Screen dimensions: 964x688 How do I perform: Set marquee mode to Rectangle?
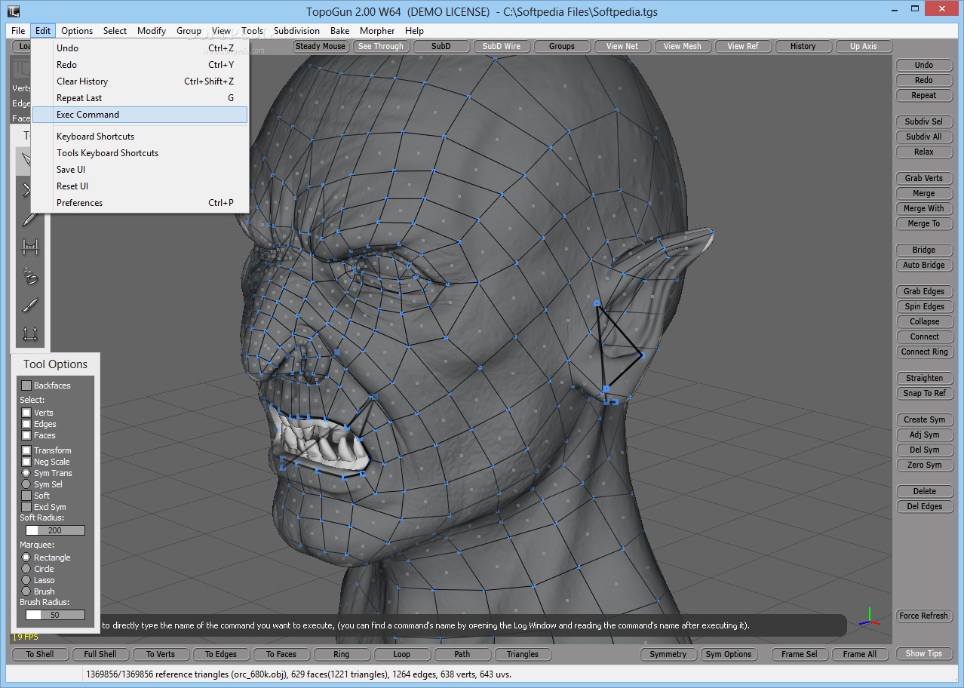tap(26, 557)
